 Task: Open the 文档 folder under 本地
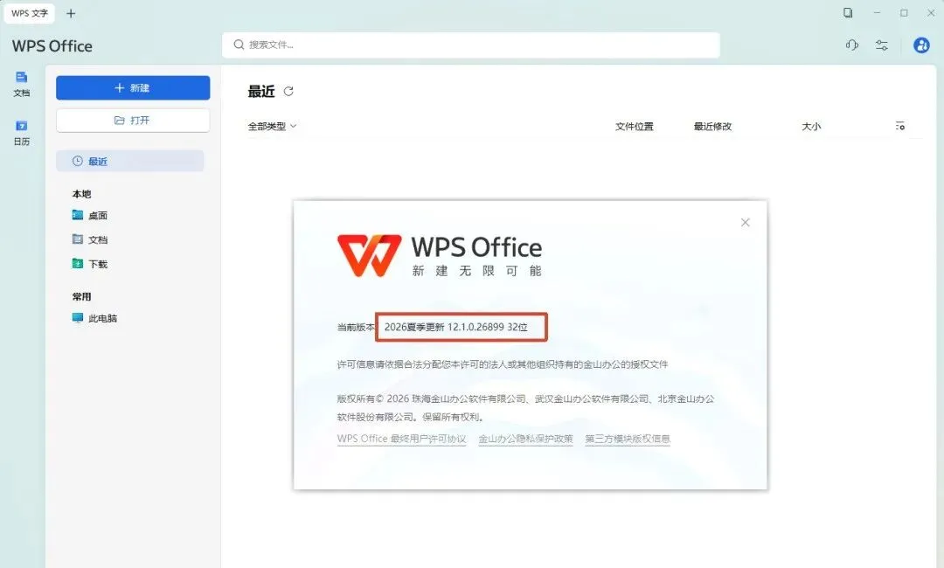click(x=90, y=239)
